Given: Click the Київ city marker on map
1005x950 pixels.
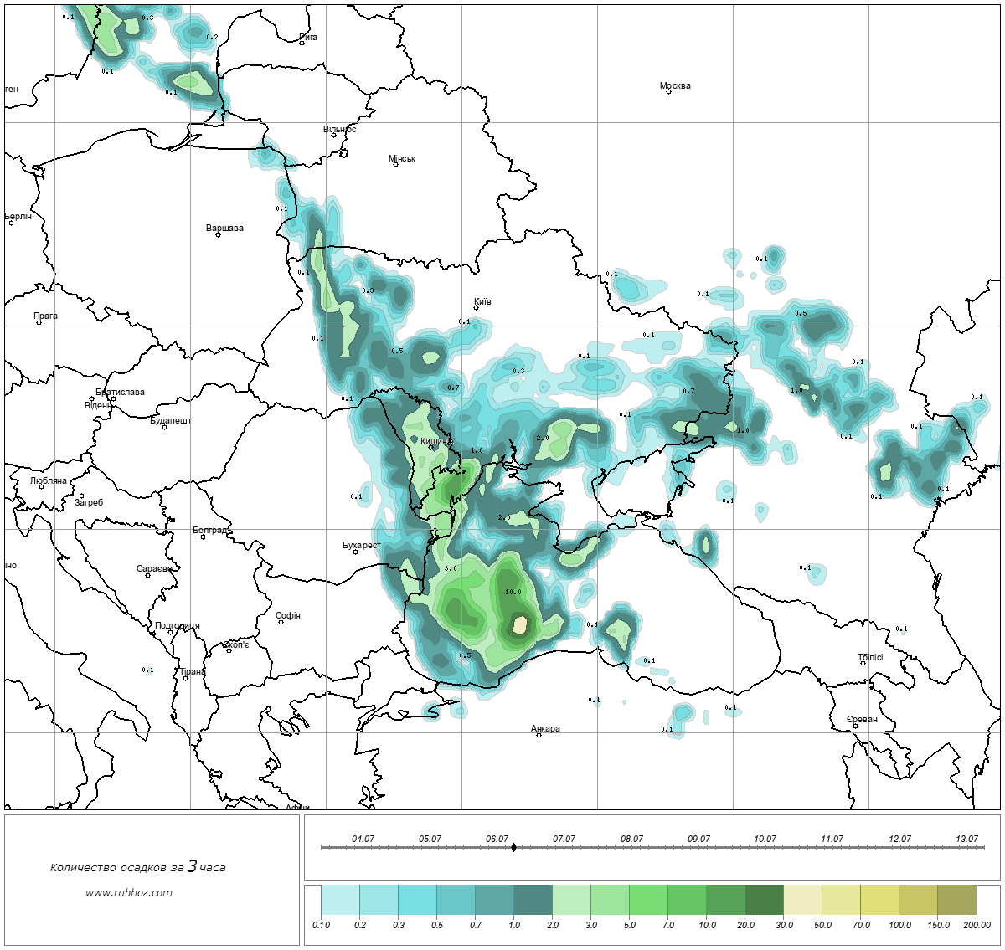Looking at the screenshot, I should click(x=476, y=308).
